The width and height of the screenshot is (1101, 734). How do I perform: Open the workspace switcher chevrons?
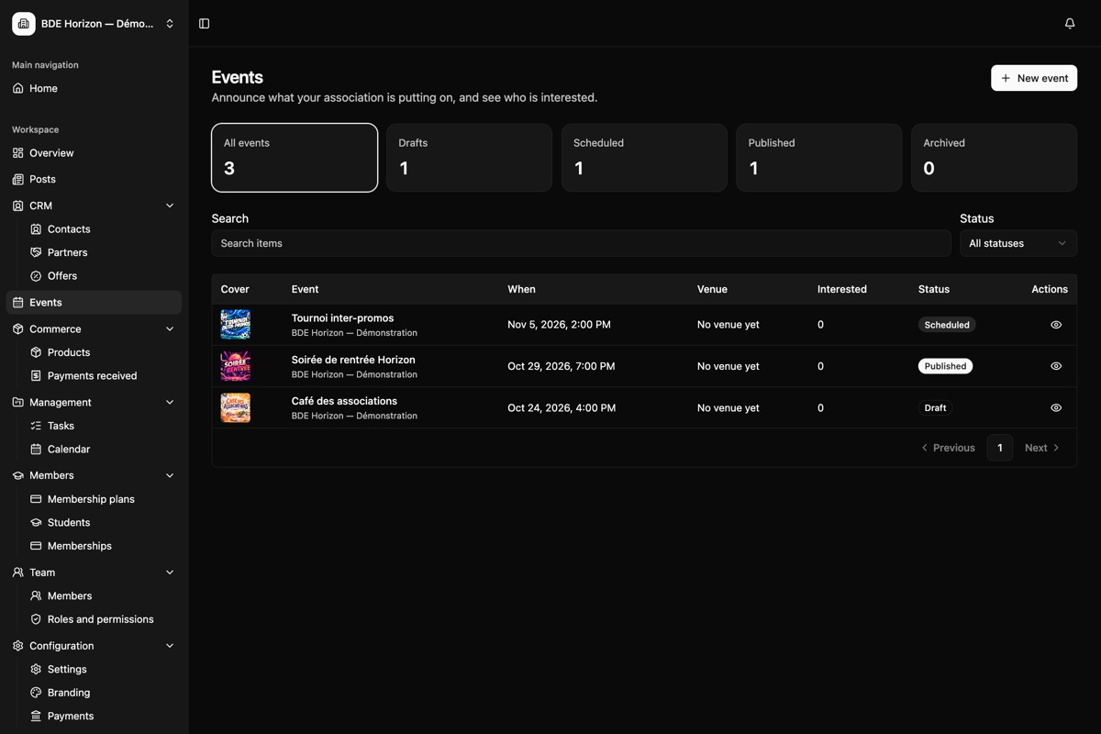coord(170,24)
